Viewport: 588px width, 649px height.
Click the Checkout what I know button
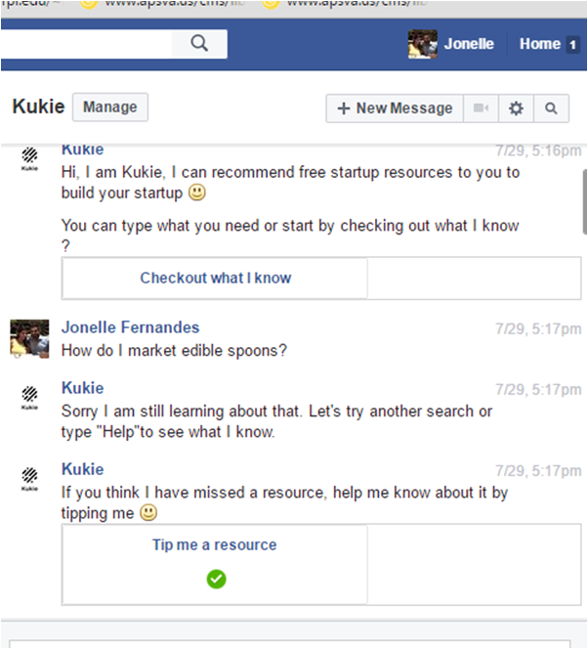215,278
